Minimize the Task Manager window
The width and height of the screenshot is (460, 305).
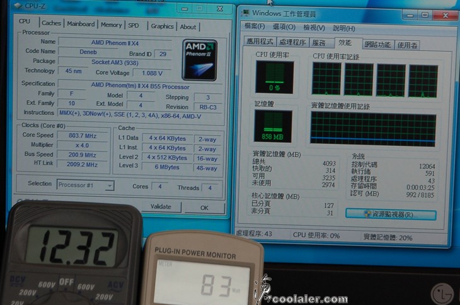click(x=410, y=14)
